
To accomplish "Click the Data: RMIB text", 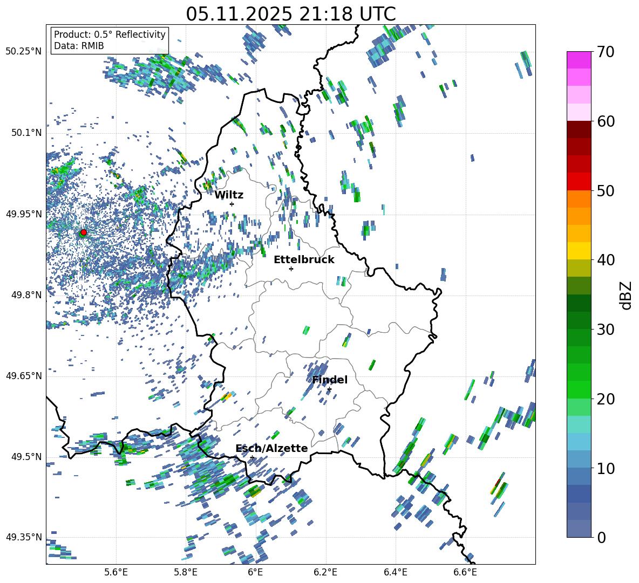I will [x=79, y=46].
